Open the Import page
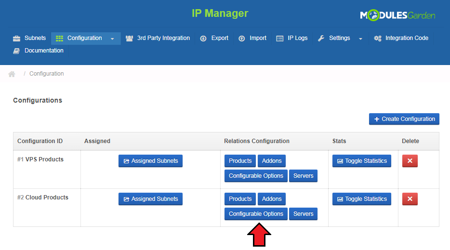Viewport: 450px width, 250px height. coord(252,38)
